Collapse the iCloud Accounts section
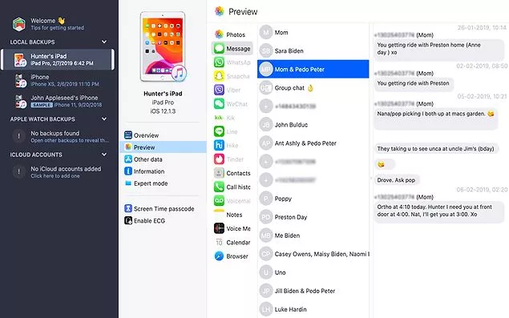Viewport: 509px width, 318px height. click(x=104, y=155)
